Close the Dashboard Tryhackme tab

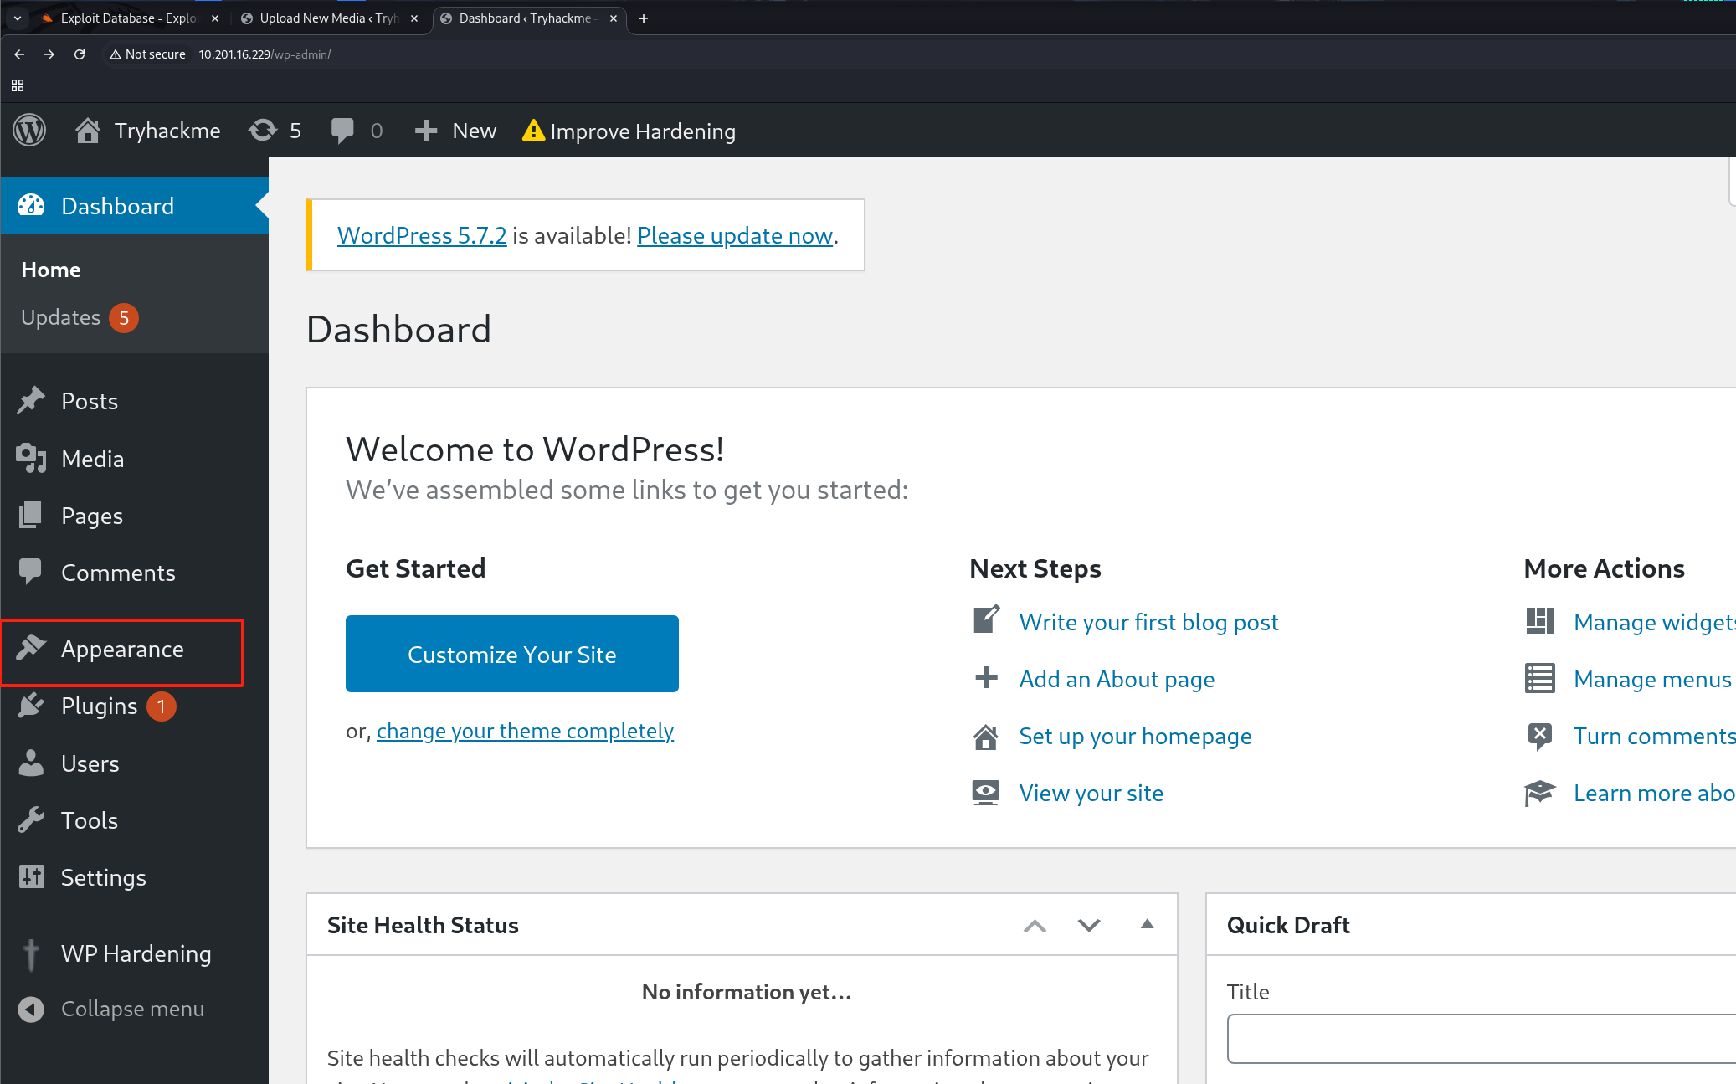[614, 18]
